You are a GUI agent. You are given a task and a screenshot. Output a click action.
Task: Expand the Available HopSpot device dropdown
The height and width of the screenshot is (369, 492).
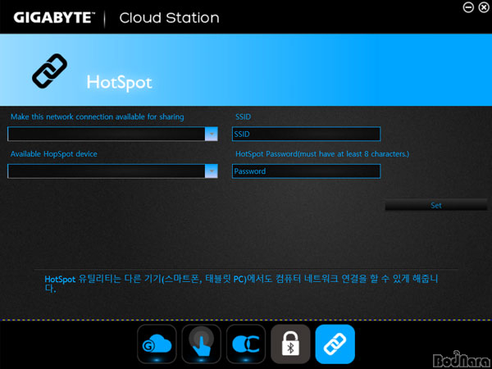(x=212, y=171)
